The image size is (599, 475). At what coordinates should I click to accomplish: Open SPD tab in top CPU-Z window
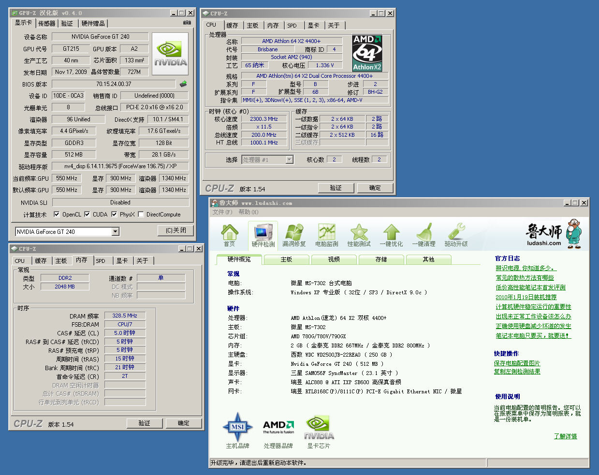pos(292,26)
